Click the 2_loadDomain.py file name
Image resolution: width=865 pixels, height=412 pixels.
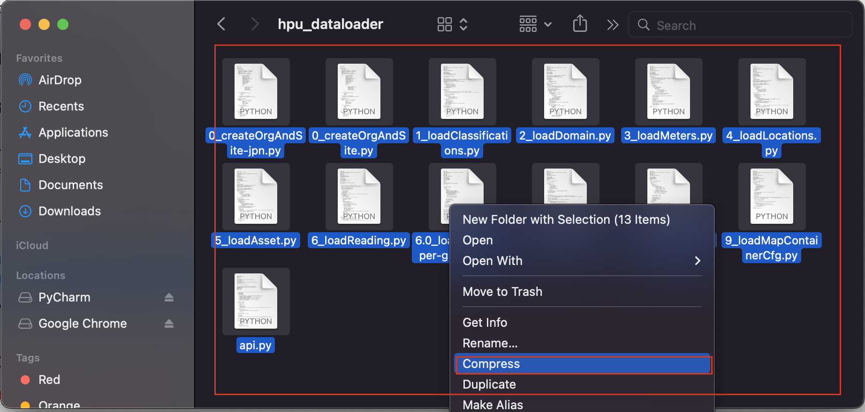(565, 136)
